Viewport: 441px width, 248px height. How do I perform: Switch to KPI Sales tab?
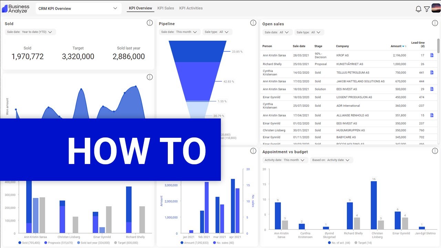click(166, 8)
